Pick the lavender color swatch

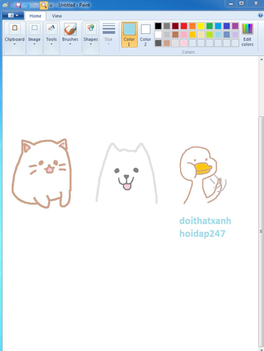click(x=235, y=35)
